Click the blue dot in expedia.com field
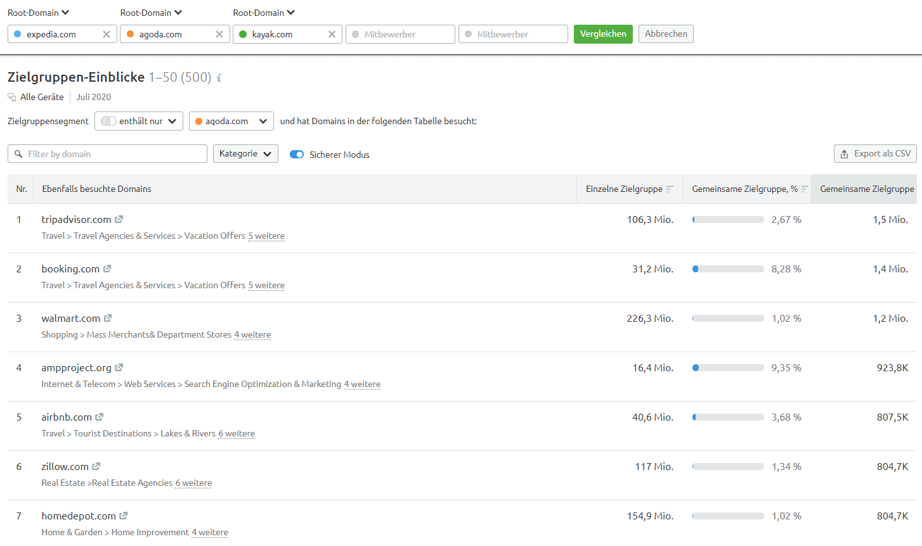The image size is (922, 546). pyautogui.click(x=17, y=34)
